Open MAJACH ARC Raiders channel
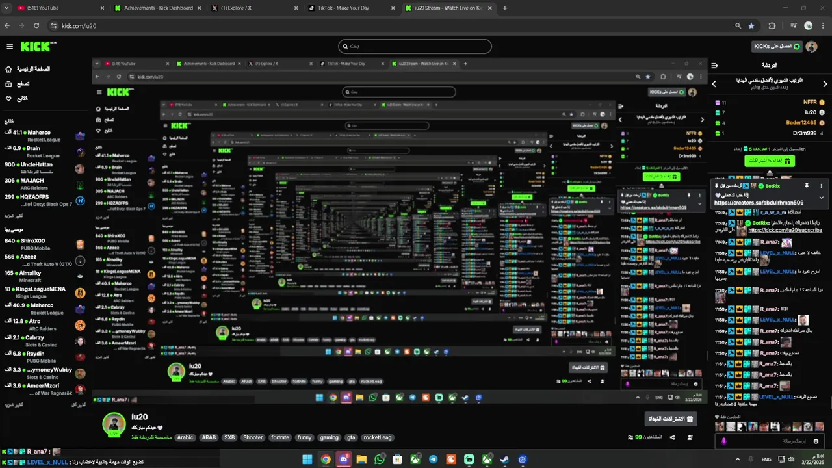Viewport: 832px width, 468px height. [44, 184]
